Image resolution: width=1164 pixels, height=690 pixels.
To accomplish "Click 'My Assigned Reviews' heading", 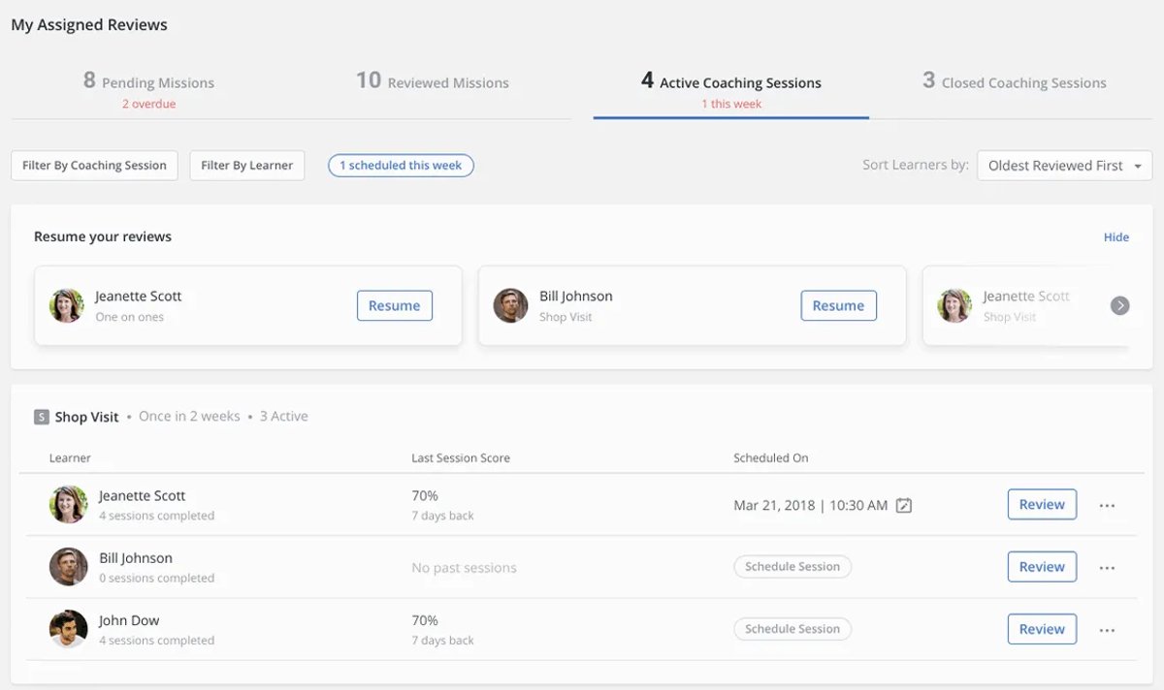I will pos(89,25).
